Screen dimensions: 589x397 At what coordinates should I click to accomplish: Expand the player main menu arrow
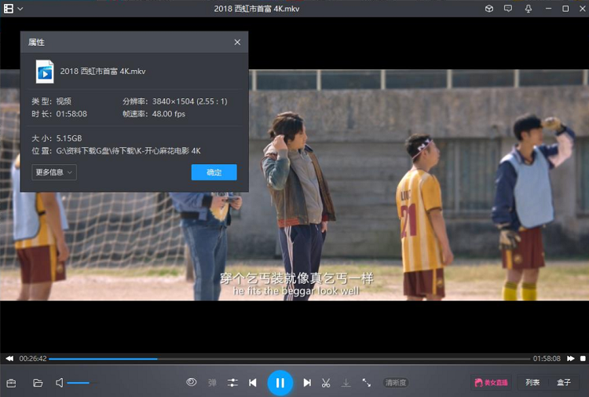click(20, 9)
